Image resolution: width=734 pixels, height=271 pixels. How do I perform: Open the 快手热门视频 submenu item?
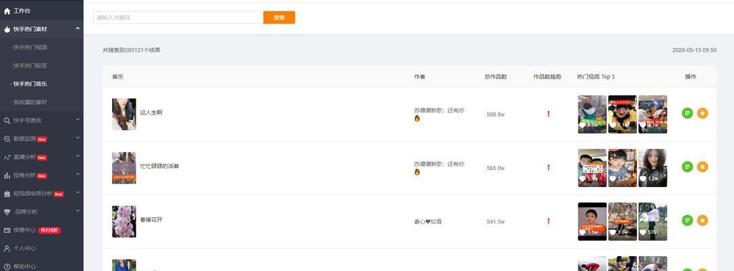pos(30,47)
